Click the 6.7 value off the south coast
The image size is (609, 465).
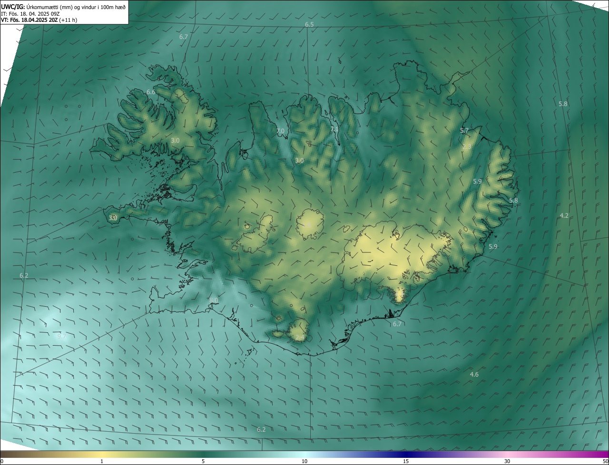point(397,324)
